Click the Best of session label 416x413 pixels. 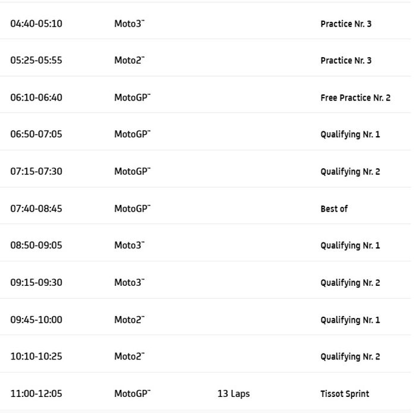pyautogui.click(x=334, y=209)
